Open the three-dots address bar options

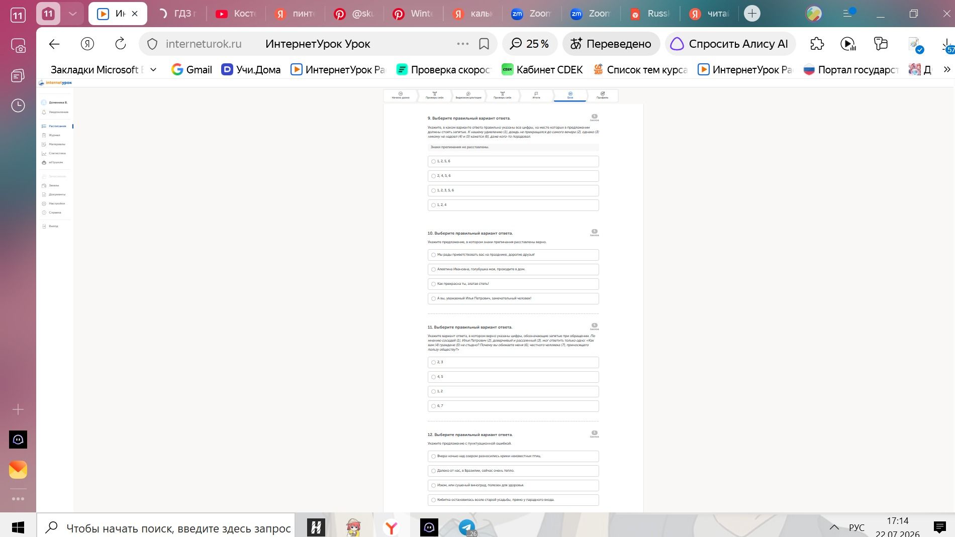point(463,44)
